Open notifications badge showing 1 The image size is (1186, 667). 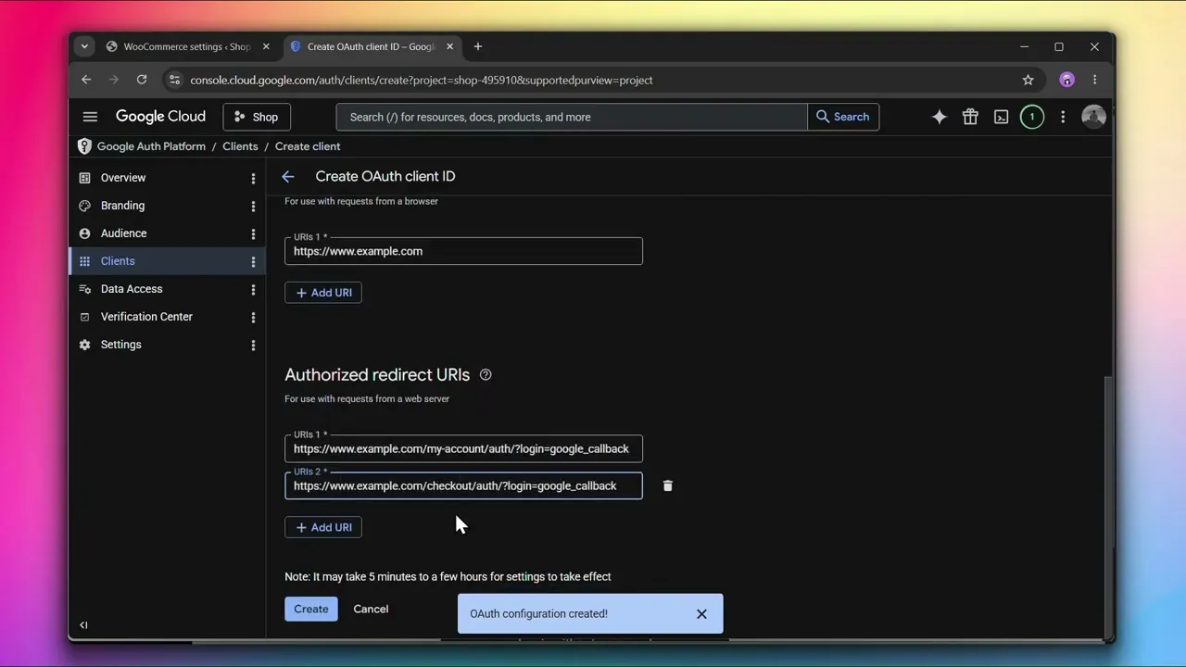(1032, 117)
